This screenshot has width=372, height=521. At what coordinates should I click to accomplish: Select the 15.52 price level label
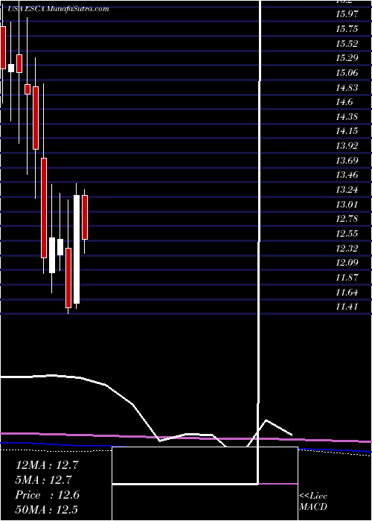[347, 43]
